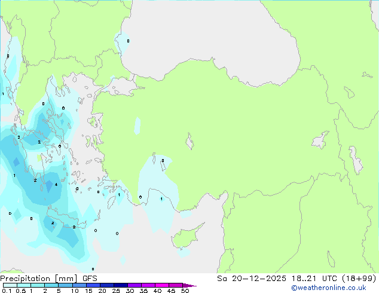Pick the 1–2 mm legend color swatch
The width and height of the screenshot is (379, 293).
(x=38, y=285)
